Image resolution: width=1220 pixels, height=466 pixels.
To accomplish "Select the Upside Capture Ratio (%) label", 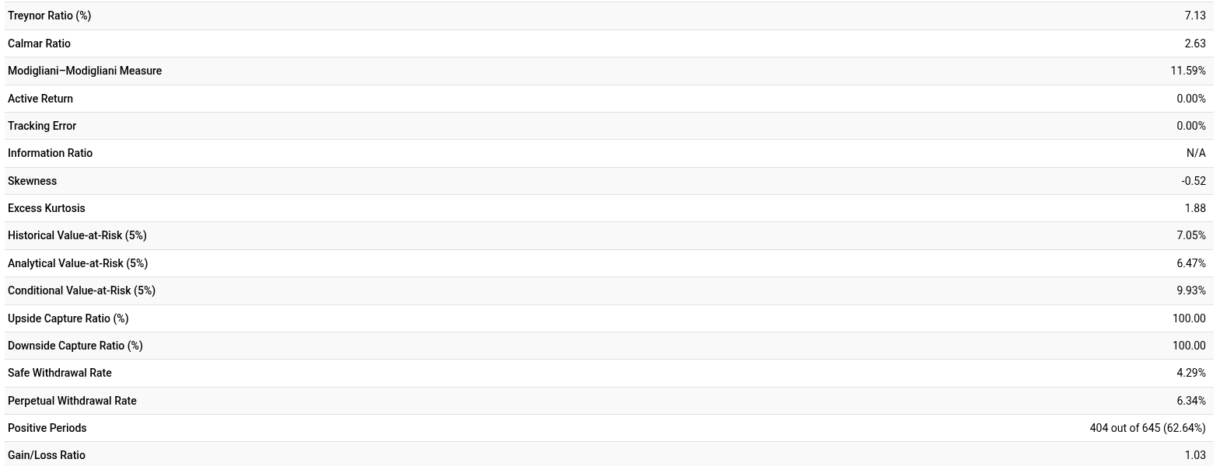I will coord(68,318).
